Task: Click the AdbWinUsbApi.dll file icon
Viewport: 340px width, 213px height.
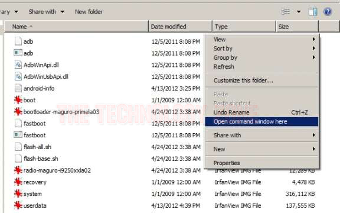Action: (18, 76)
